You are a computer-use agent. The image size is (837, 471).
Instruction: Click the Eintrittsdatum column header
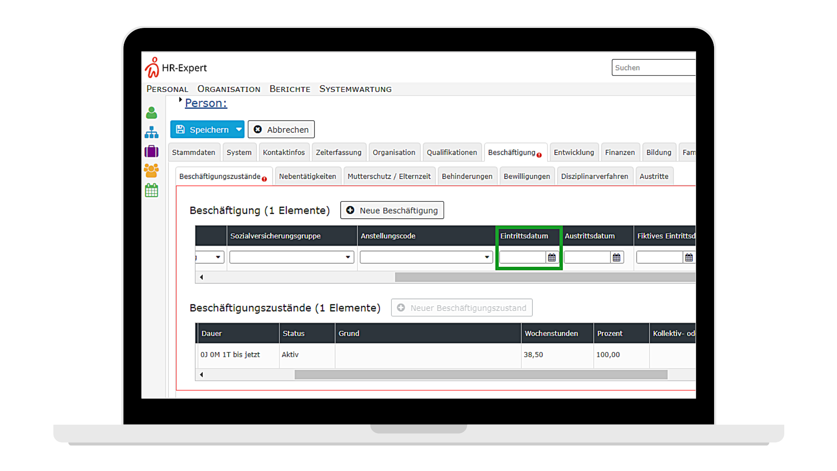tap(529, 236)
